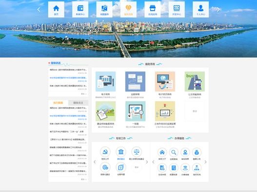The height and width of the screenshot is (192, 257).
Task: Open the globe monitor system card
Action: point(165,81)
